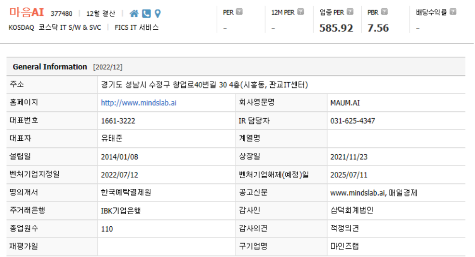
Task: Click the phone contact icon
Action: click(146, 13)
